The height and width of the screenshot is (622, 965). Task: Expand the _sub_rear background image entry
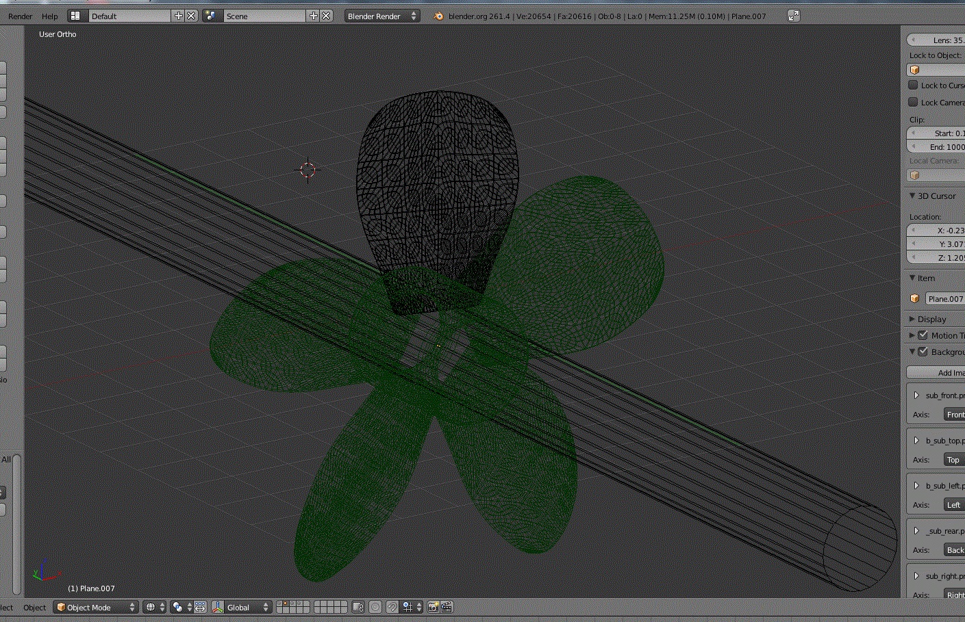(916, 530)
